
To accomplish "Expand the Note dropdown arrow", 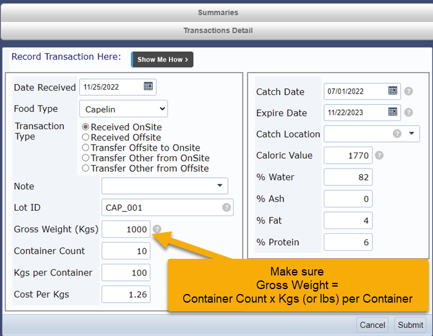I will [220, 185].
